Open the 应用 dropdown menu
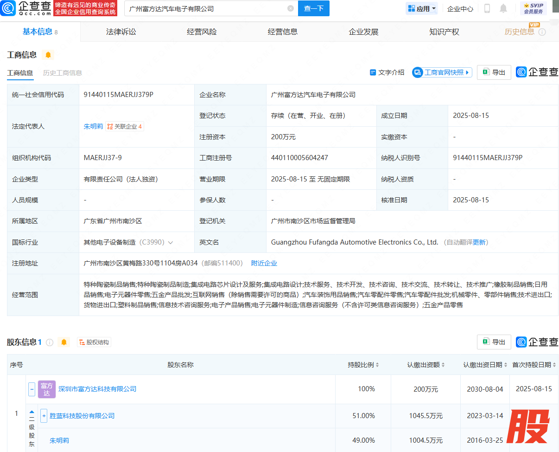 [x=422, y=8]
